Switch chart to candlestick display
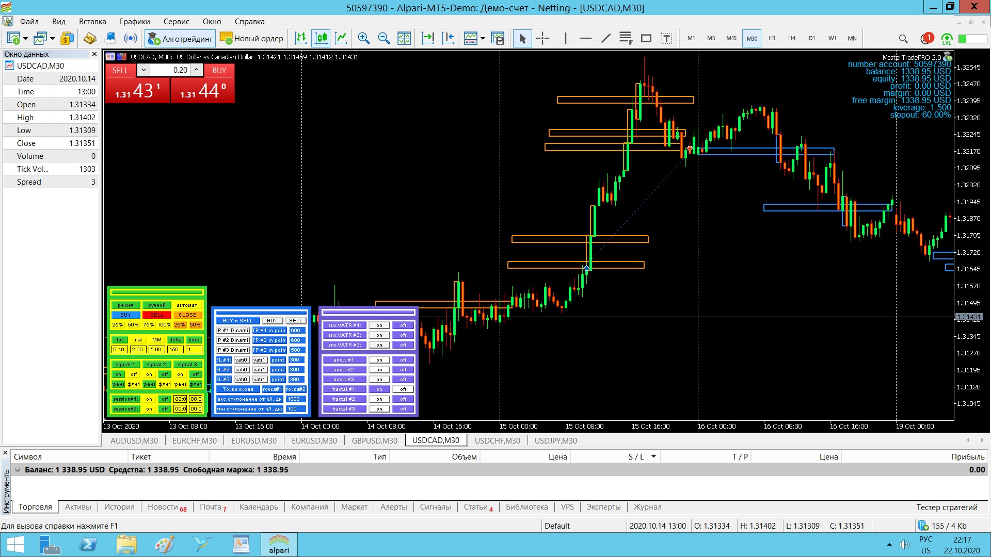The image size is (991, 557). pyautogui.click(x=321, y=38)
